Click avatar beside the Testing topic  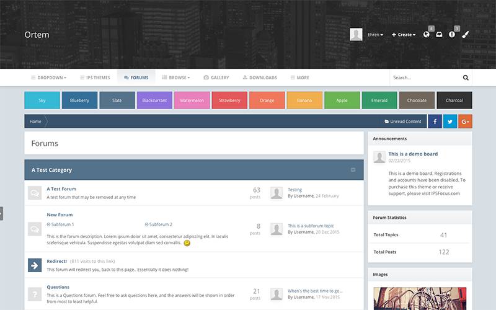[277, 193]
